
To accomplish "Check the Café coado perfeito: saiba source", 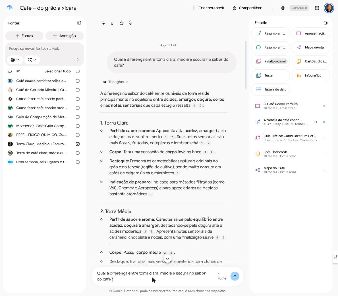I will [78, 81].
